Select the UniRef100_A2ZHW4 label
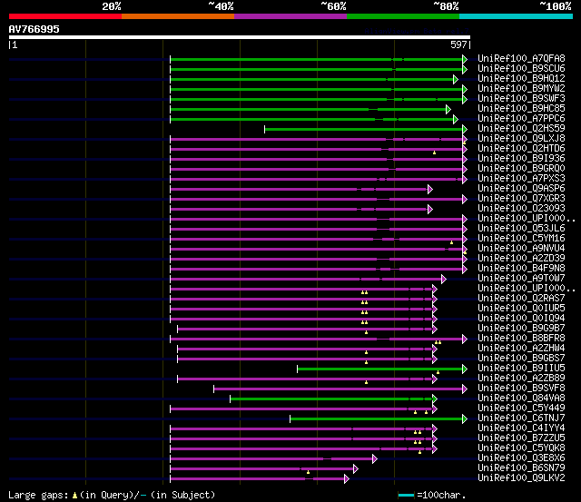The image size is (581, 502). click(x=521, y=349)
